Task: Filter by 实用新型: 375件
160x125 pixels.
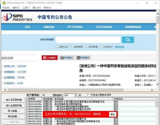Action: 14,78
